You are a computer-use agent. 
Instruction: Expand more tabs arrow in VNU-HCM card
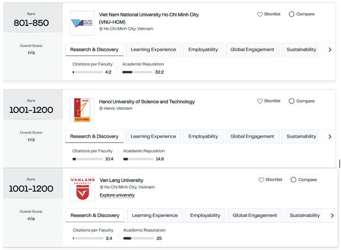(x=330, y=50)
